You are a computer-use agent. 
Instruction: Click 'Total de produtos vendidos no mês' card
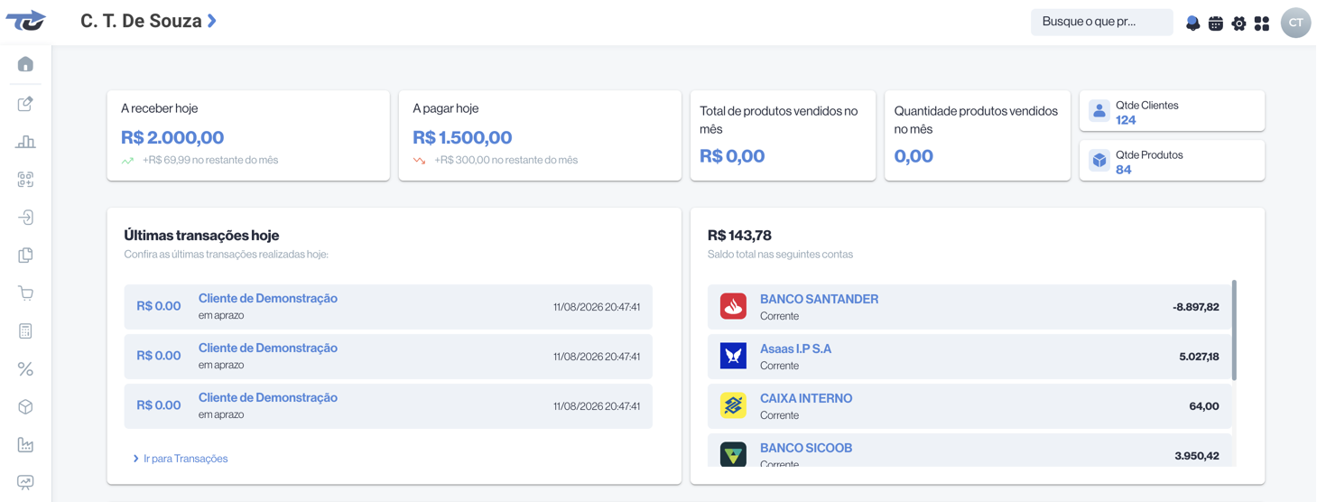click(783, 135)
